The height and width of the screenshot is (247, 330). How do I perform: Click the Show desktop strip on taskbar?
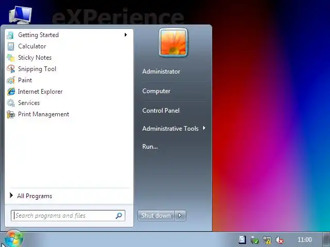pos(326,240)
